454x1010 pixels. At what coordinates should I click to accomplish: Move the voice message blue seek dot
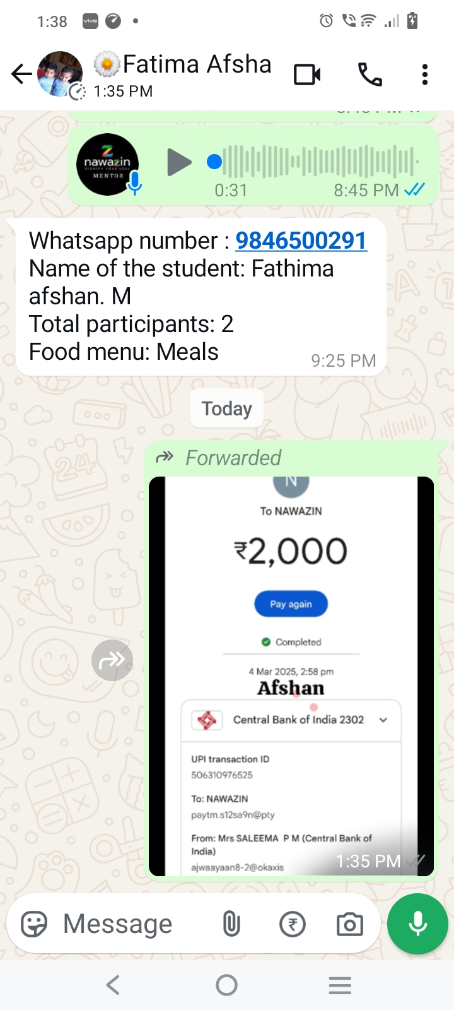pos(214,162)
